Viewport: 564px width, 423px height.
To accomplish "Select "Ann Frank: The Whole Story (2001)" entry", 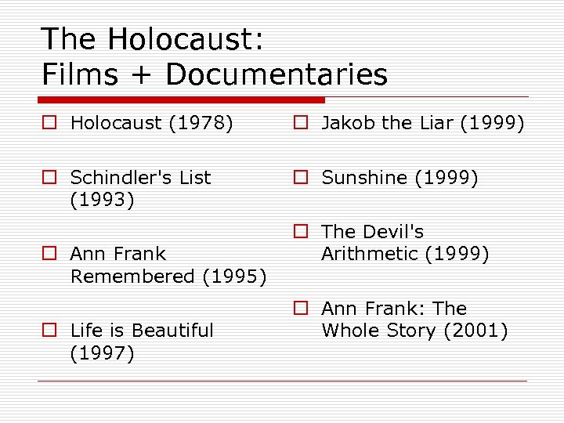I will coord(414,320).
